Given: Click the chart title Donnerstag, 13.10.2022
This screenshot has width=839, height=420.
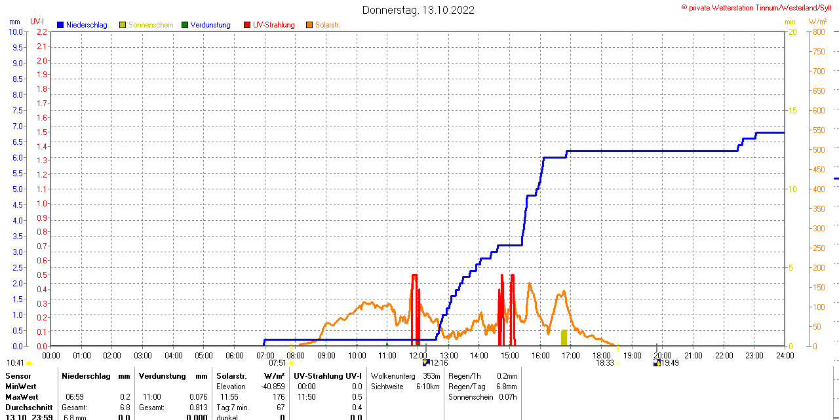Looking at the screenshot, I should pos(418,10).
